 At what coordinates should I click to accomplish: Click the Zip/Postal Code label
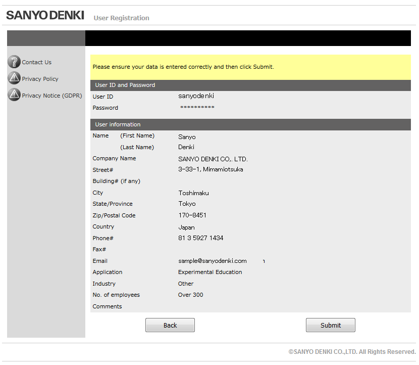point(114,215)
